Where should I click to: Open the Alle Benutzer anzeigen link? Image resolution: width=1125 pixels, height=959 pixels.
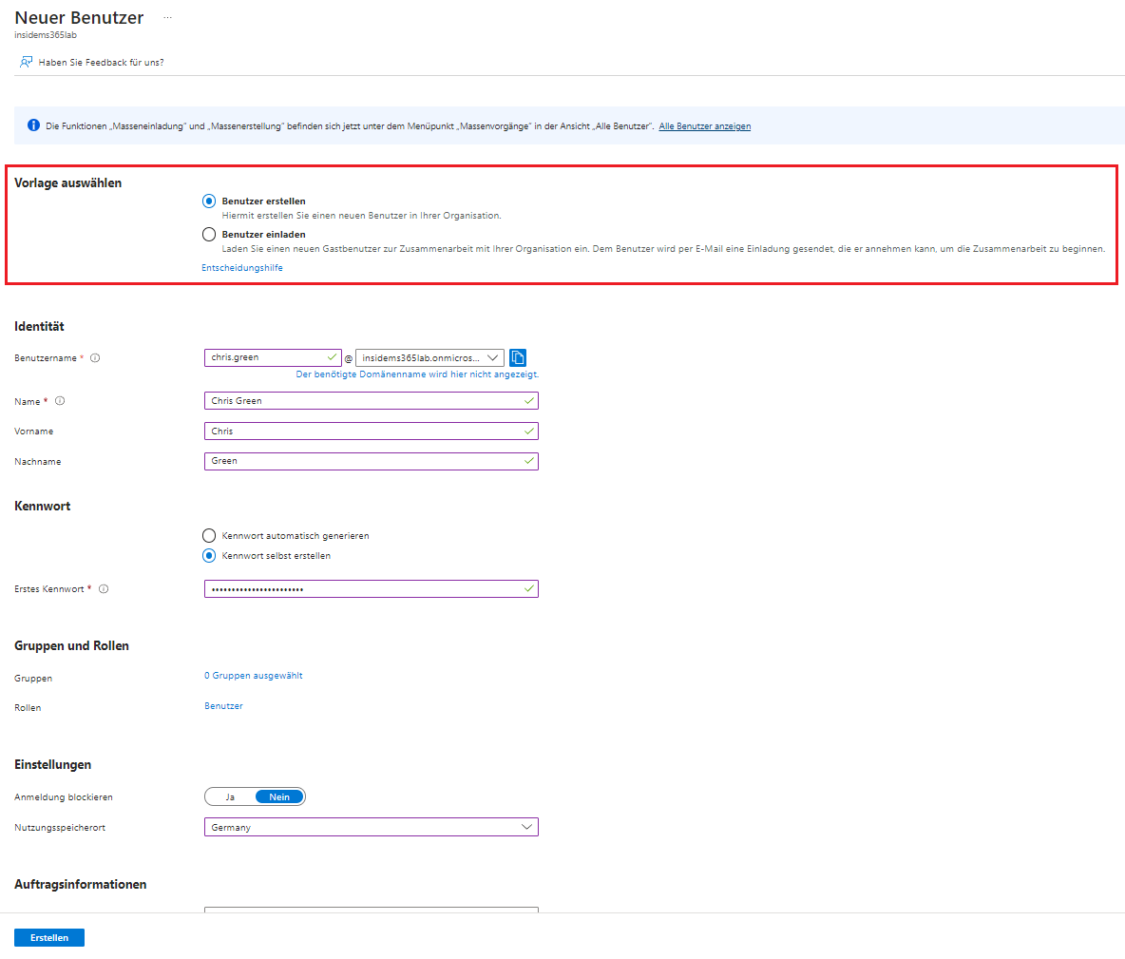[704, 126]
